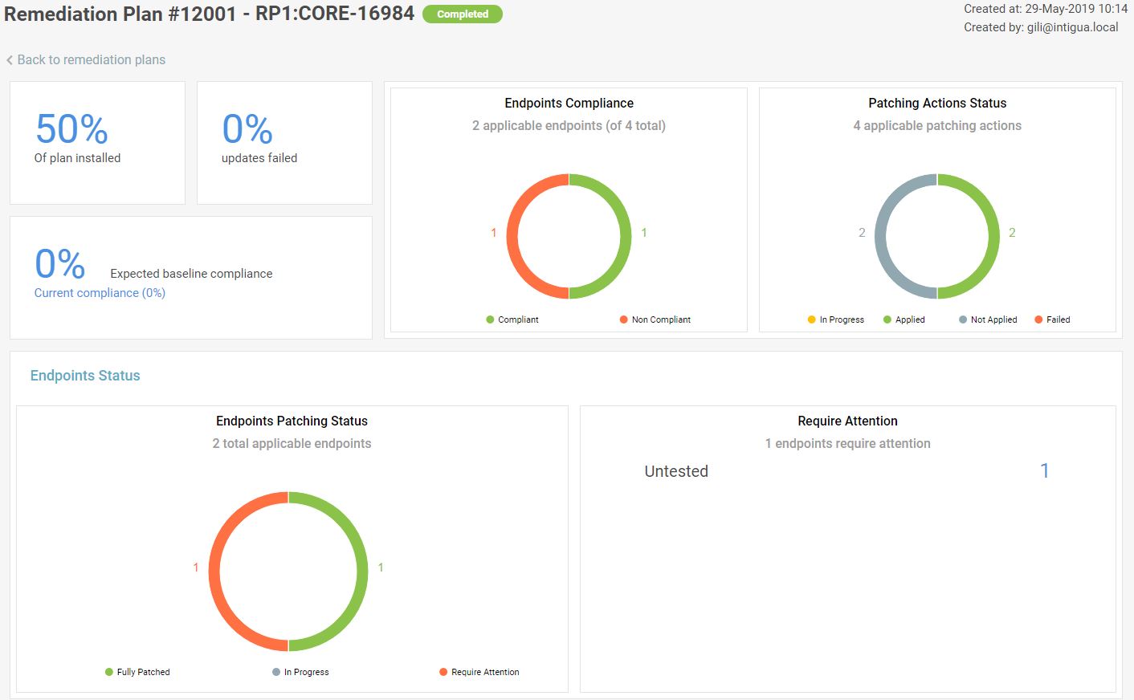The width and height of the screenshot is (1134, 700).
Task: Click gray Not Applied segment of Patching Actions donut
Action: pyautogui.click(x=881, y=236)
